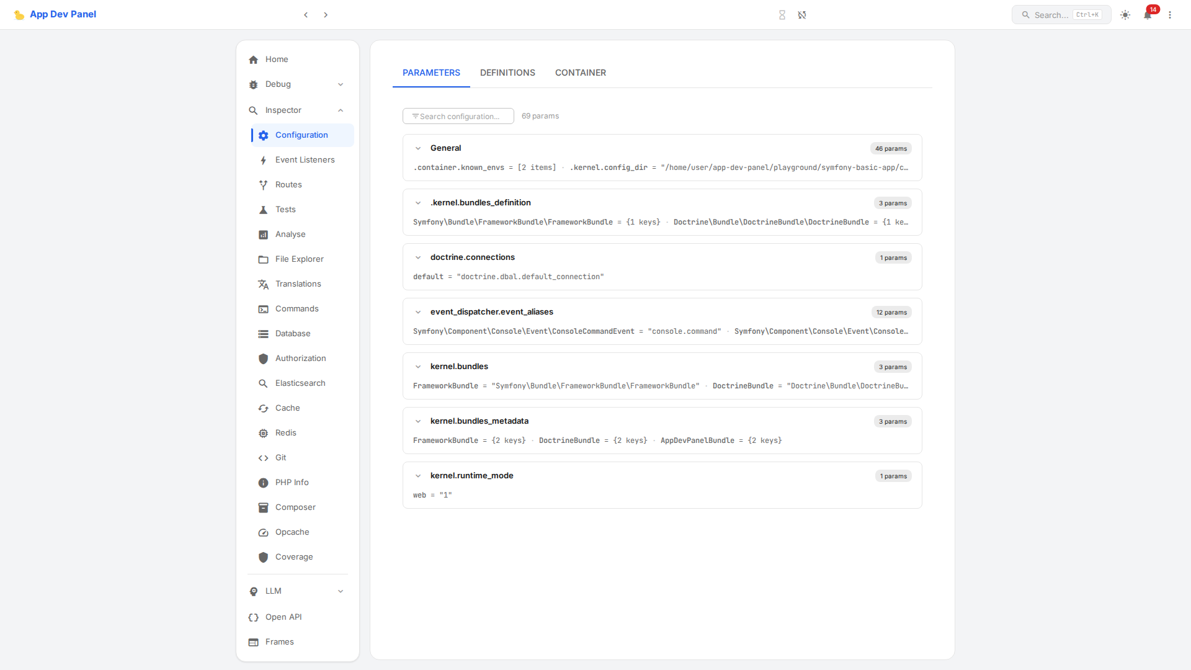Collapse the Inspector section chevron
The height and width of the screenshot is (670, 1191).
tap(341, 110)
